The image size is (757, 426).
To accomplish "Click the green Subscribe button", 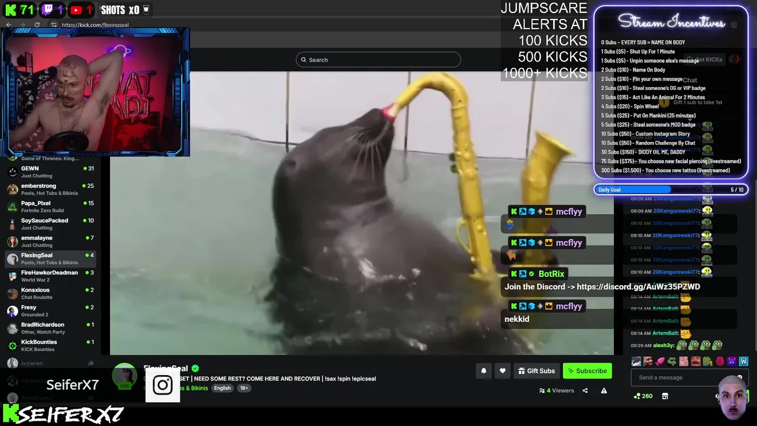I will (587, 371).
